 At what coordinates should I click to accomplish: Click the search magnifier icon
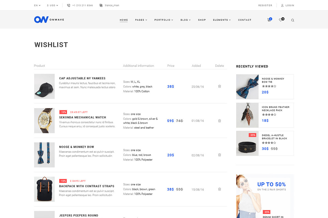pos(293,20)
